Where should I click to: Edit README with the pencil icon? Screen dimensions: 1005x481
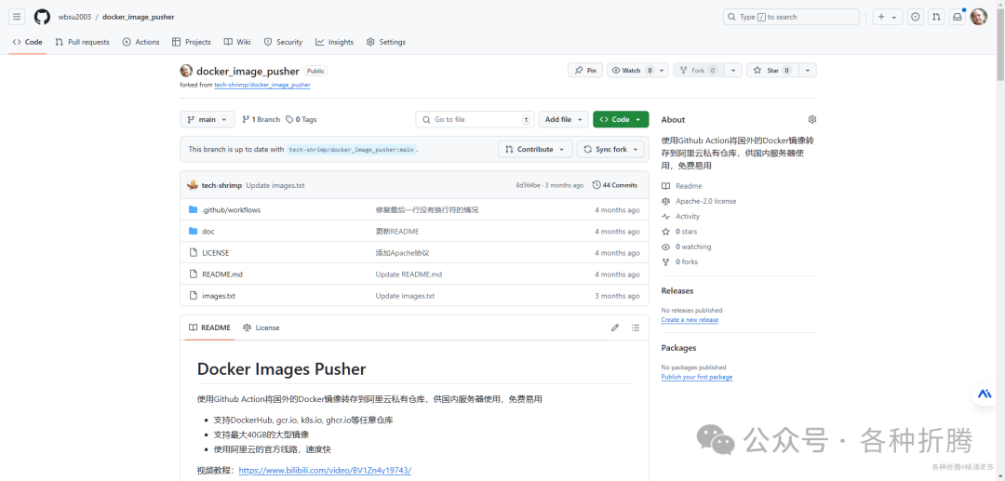coord(615,327)
